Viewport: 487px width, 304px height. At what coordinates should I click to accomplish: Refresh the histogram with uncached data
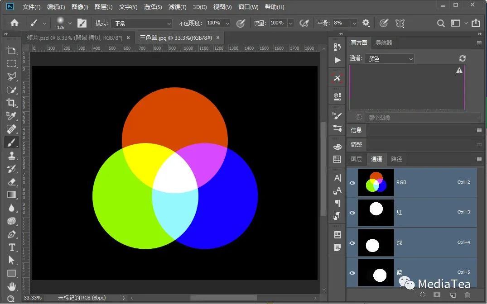pos(462,58)
